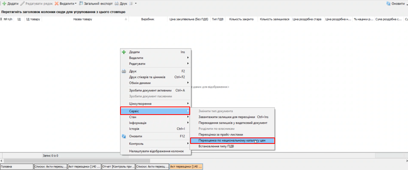Open the Отчет Контроль при tab
The width and height of the screenshot is (408, 170).
point(118,167)
